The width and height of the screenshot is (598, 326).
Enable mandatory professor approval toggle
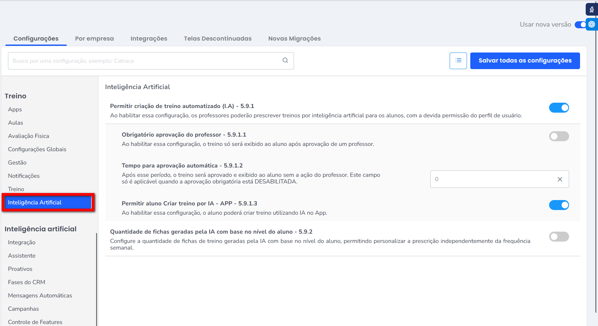pyautogui.click(x=559, y=136)
